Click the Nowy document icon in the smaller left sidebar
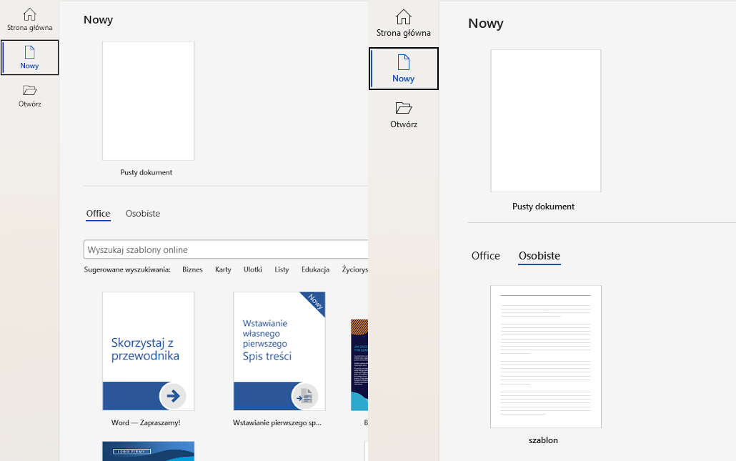 [x=29, y=52]
